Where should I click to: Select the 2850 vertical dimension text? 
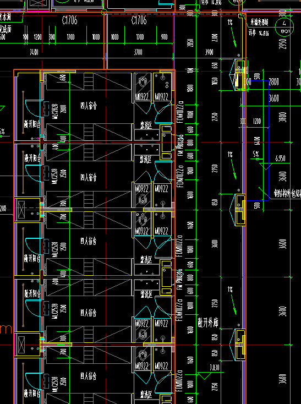(x=190, y=43)
